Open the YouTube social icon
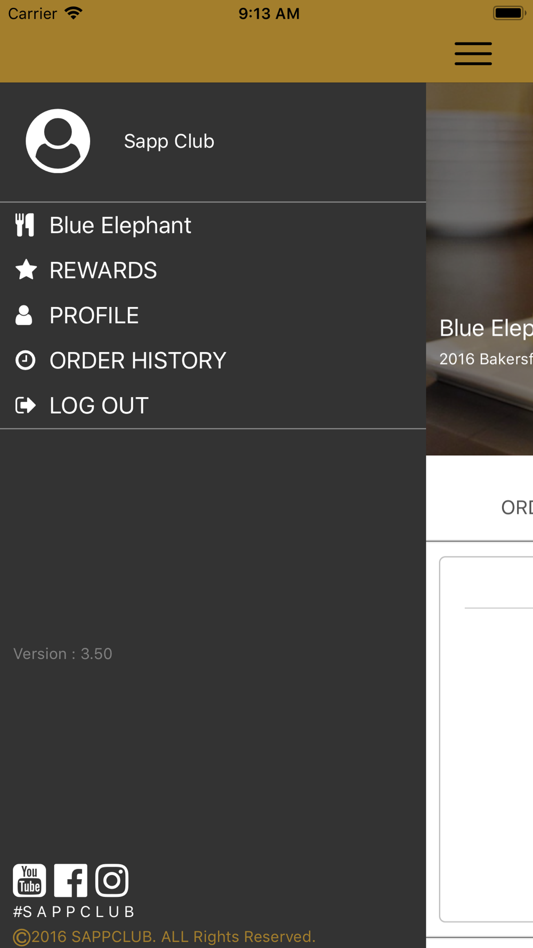Image resolution: width=533 pixels, height=948 pixels. point(29,880)
